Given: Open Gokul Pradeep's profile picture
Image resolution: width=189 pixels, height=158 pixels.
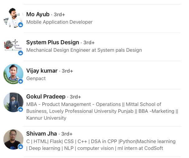Looking at the screenshot, I should pyautogui.click(x=13, y=102).
